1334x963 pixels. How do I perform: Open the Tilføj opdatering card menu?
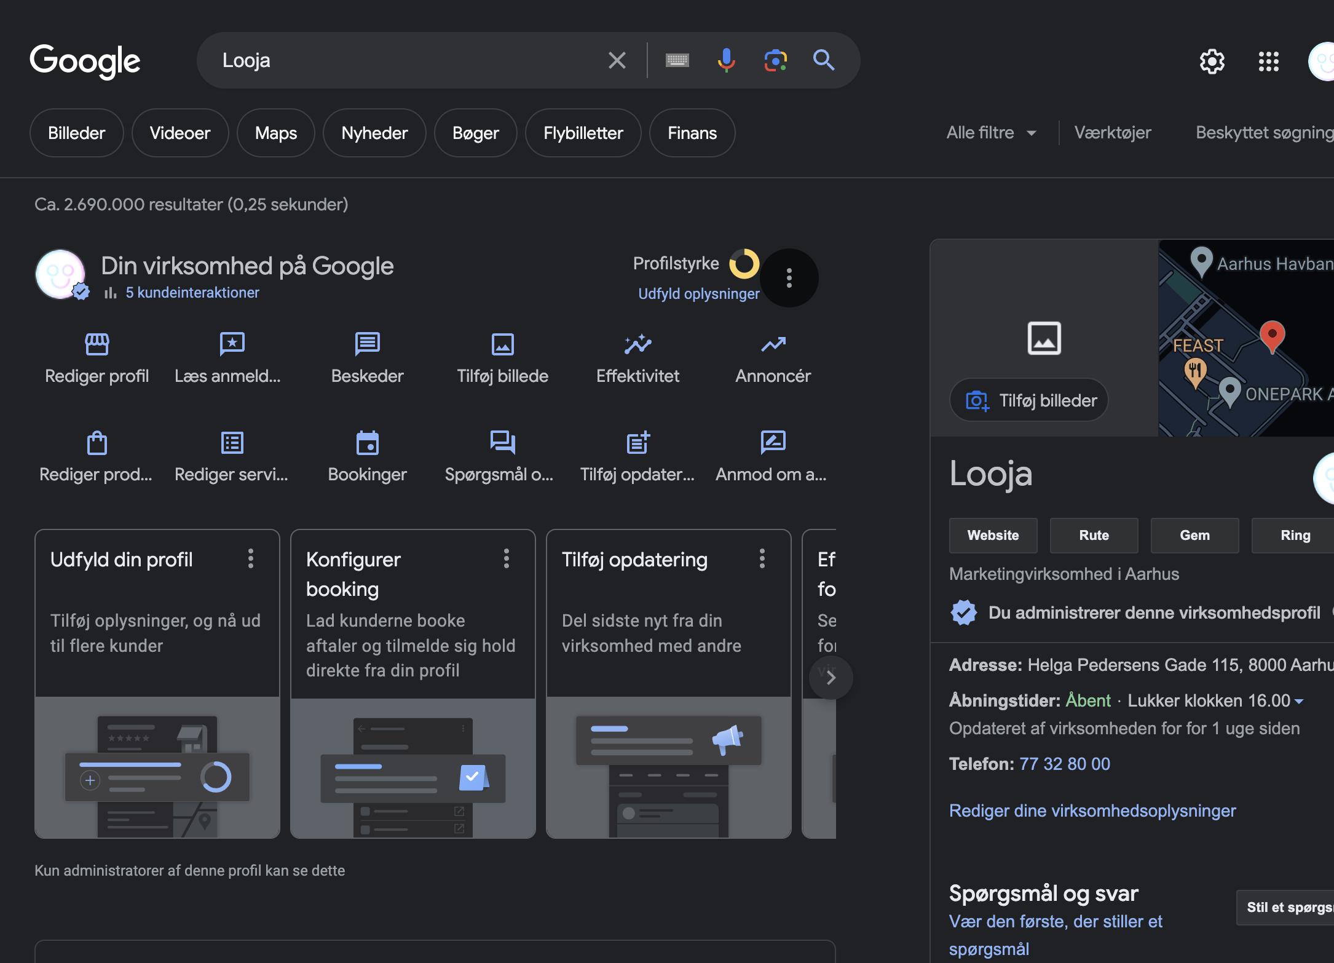tap(762, 558)
